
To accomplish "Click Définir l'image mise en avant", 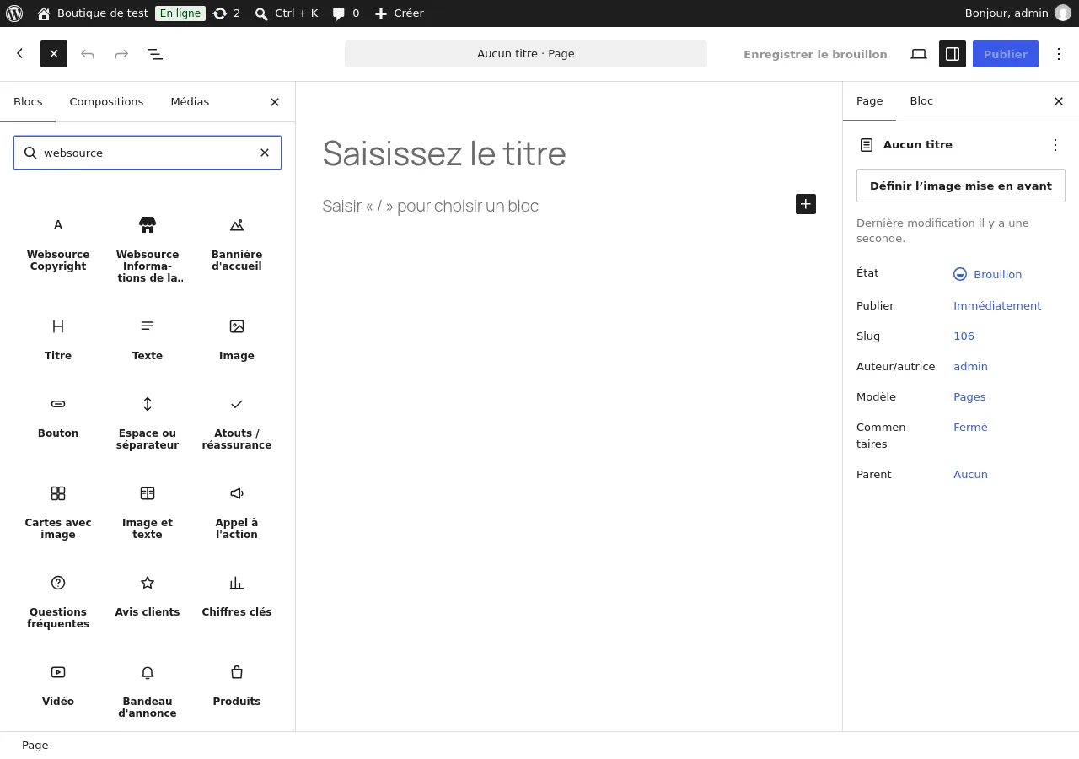I will point(961,186).
